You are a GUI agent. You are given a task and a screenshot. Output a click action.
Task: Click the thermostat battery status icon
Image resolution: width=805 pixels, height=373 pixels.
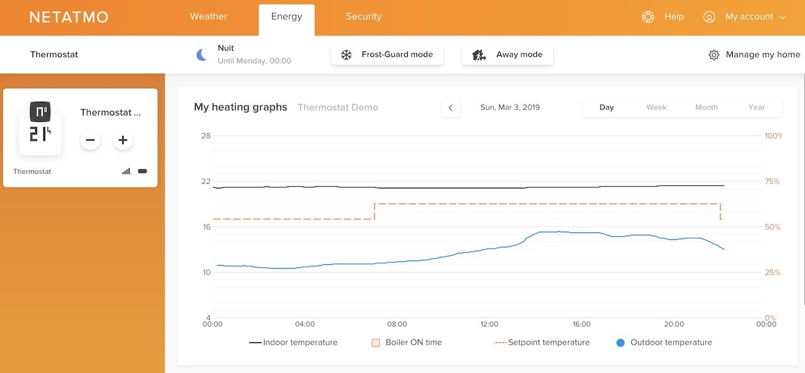(x=142, y=171)
